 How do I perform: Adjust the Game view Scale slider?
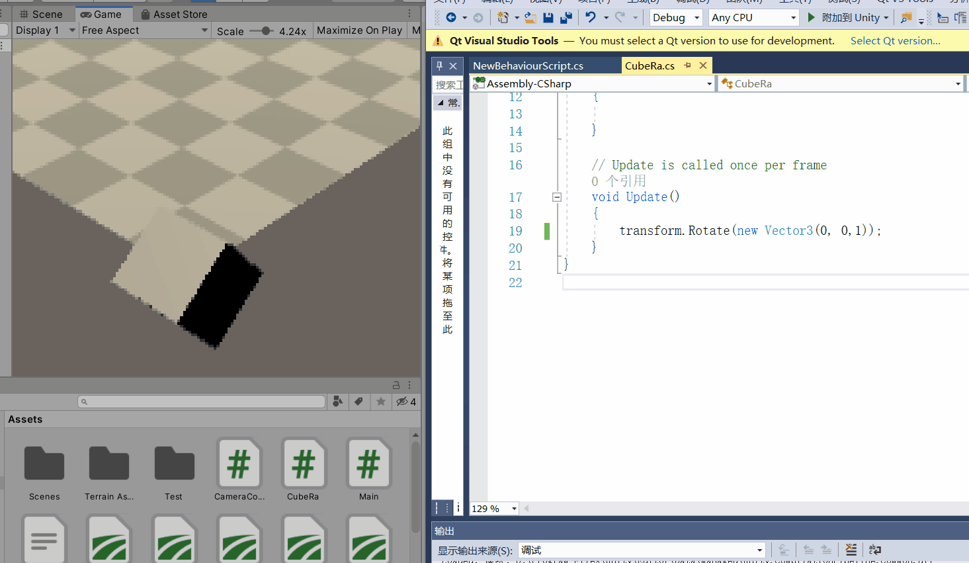click(x=262, y=30)
